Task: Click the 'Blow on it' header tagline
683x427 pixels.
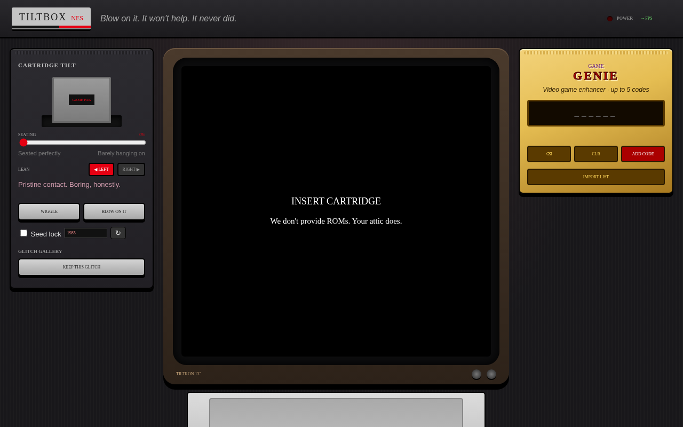Action: tap(169, 18)
